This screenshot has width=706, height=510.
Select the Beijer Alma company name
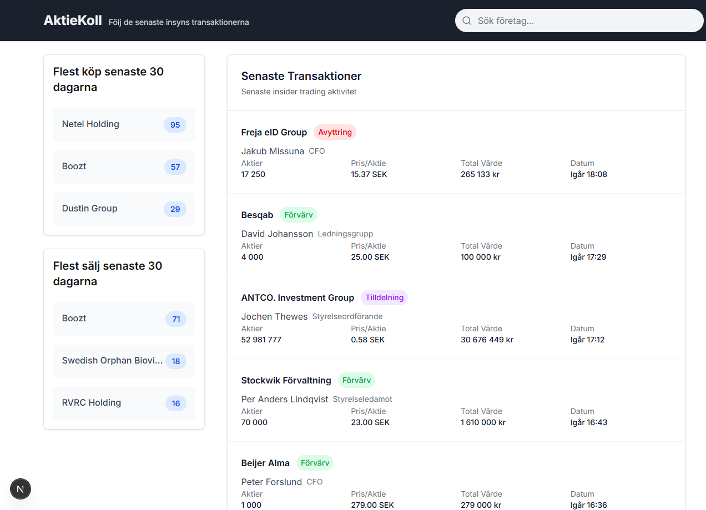coord(265,463)
